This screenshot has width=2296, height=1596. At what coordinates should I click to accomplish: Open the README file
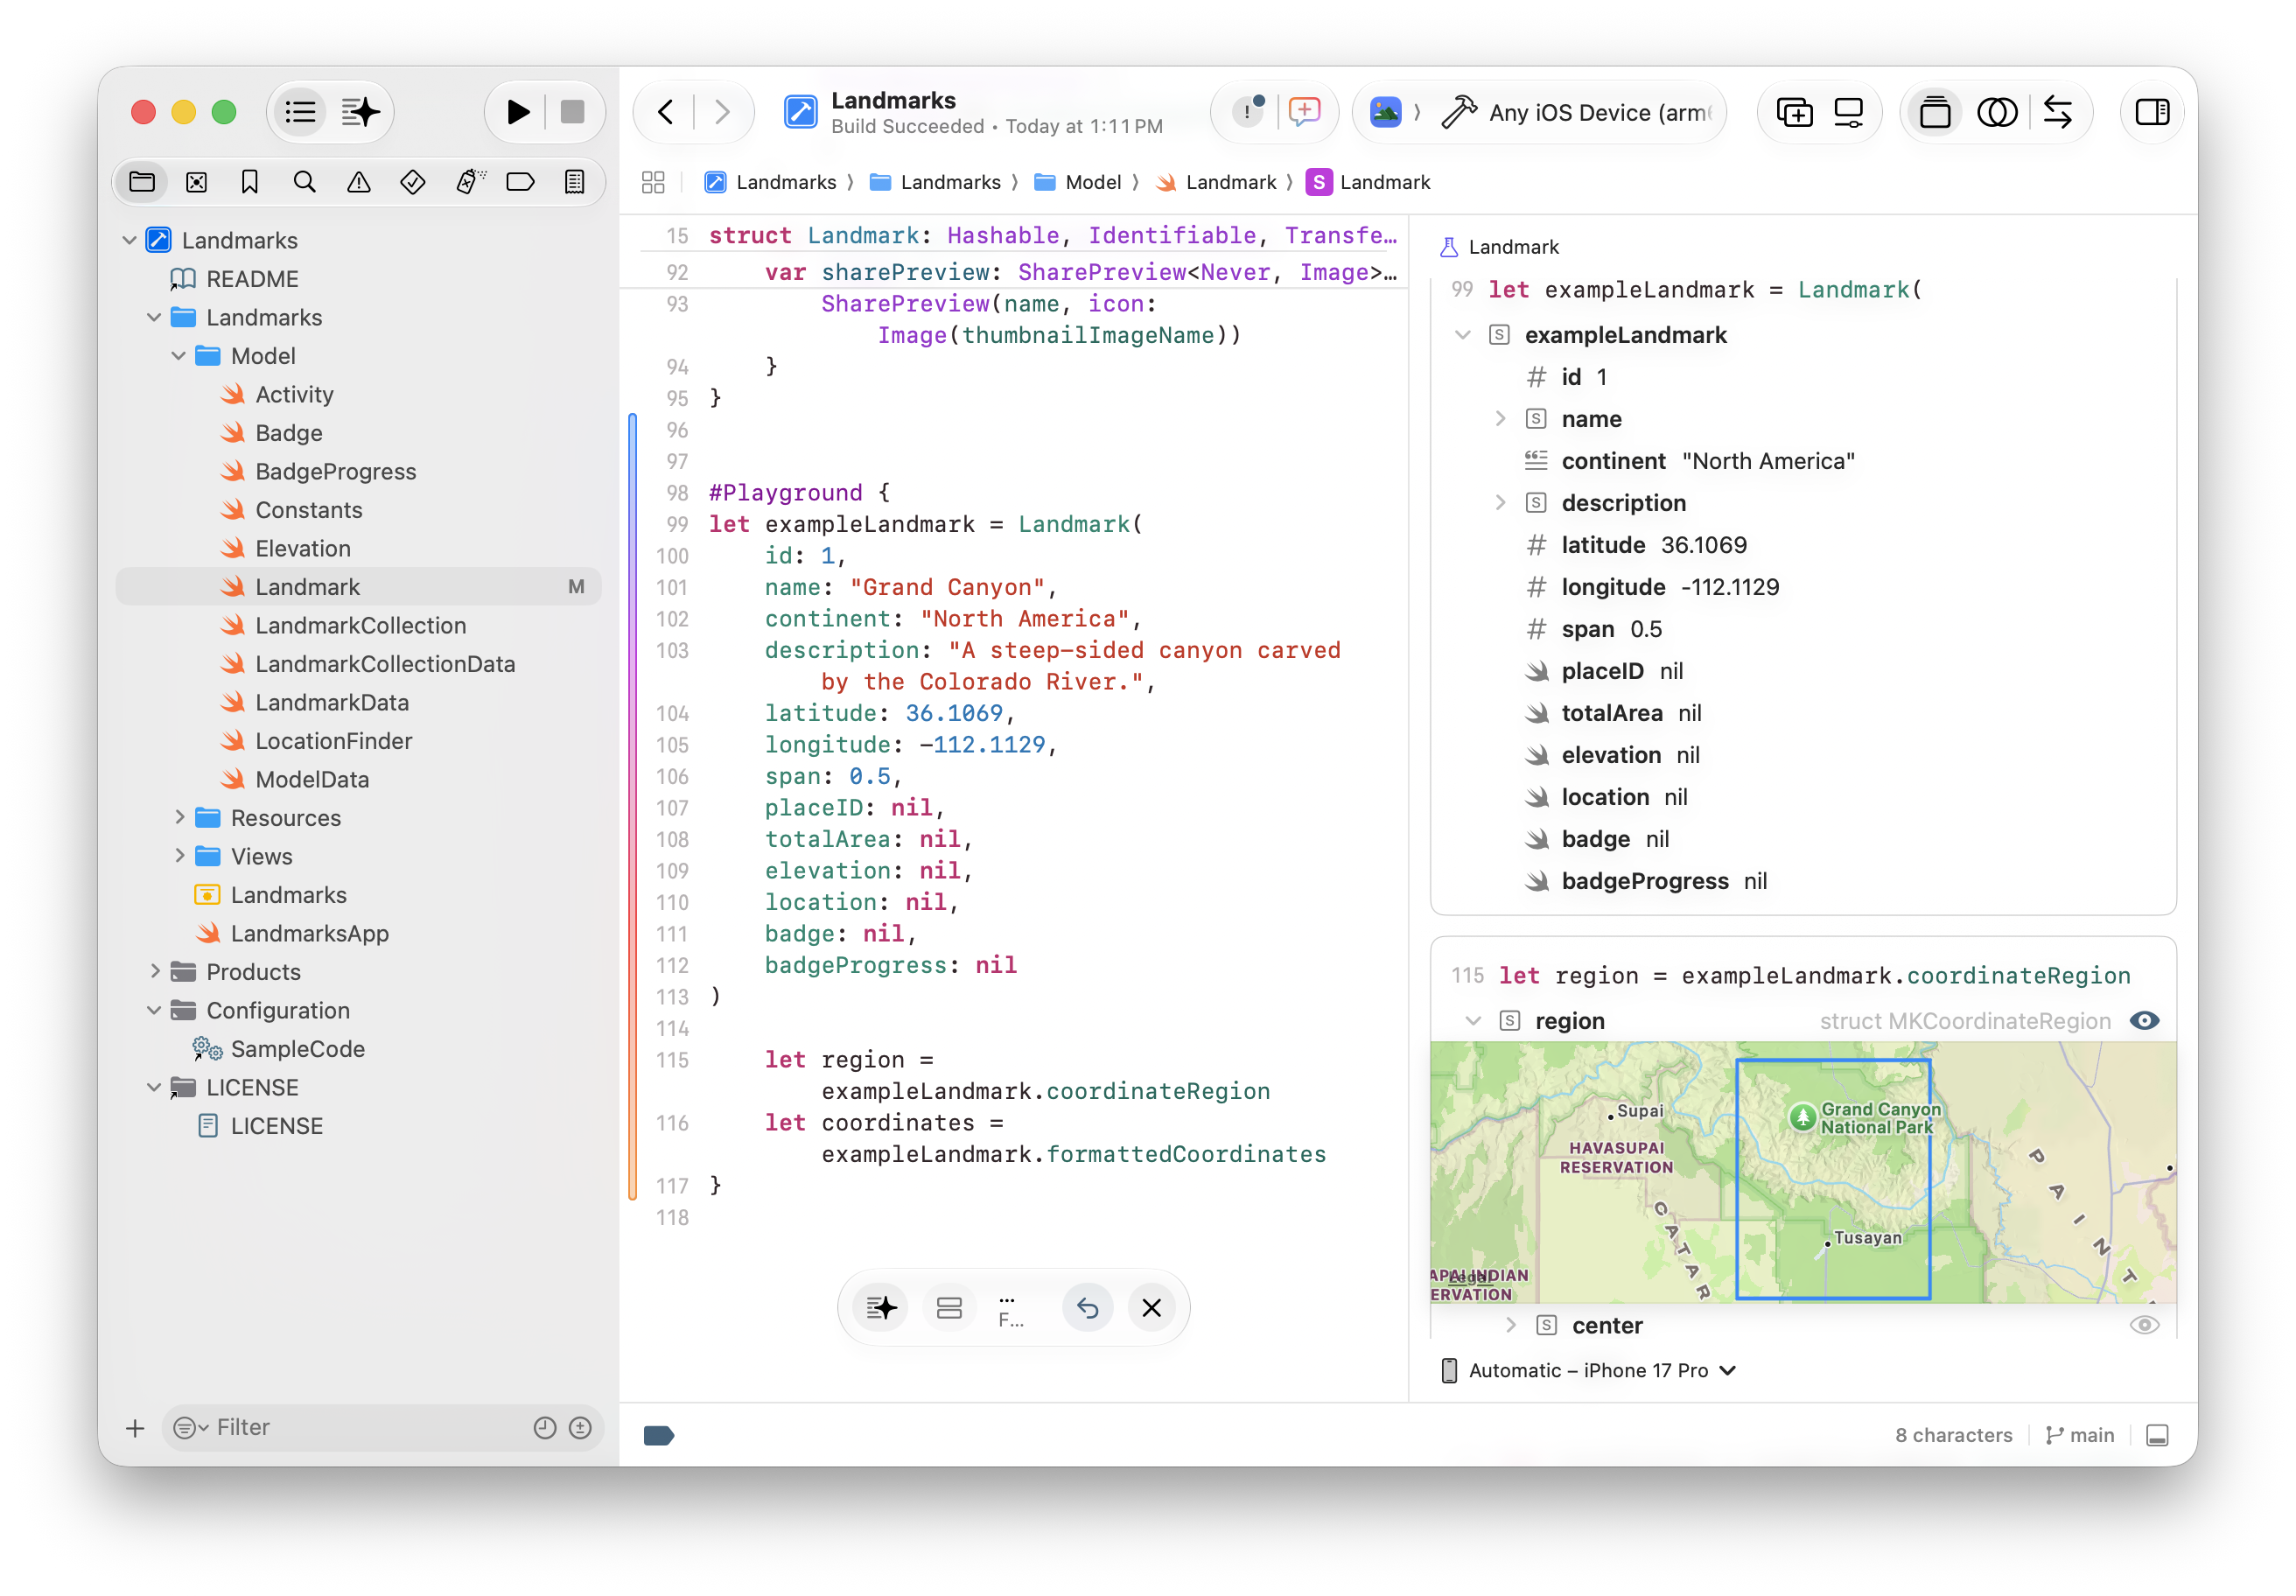click(x=252, y=279)
